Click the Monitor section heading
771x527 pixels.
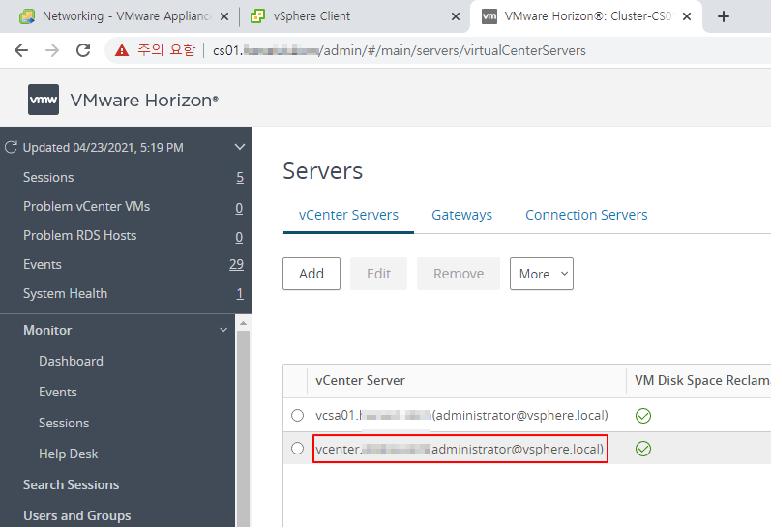47,330
